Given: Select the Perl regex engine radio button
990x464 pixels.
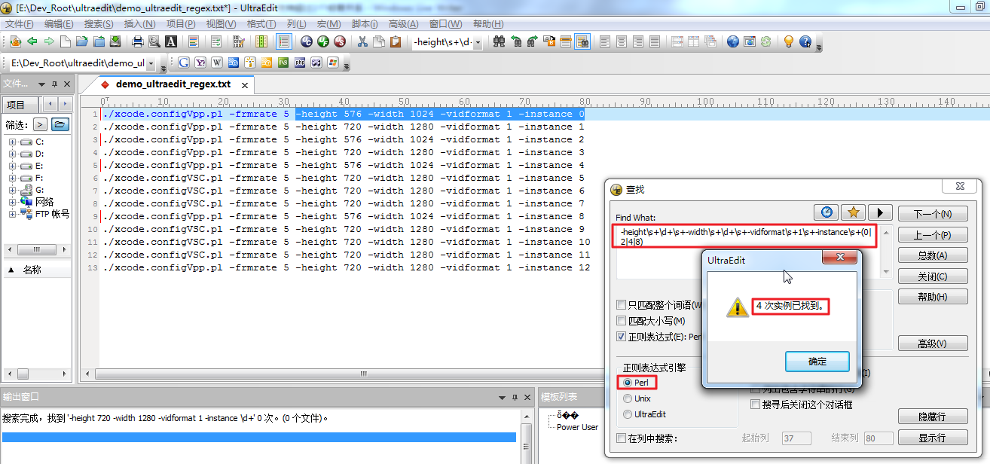Looking at the screenshot, I should (x=628, y=383).
